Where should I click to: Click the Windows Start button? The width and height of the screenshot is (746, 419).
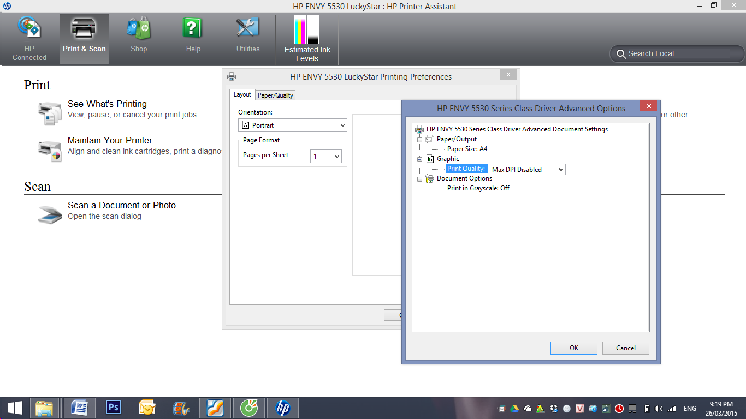[x=15, y=408]
